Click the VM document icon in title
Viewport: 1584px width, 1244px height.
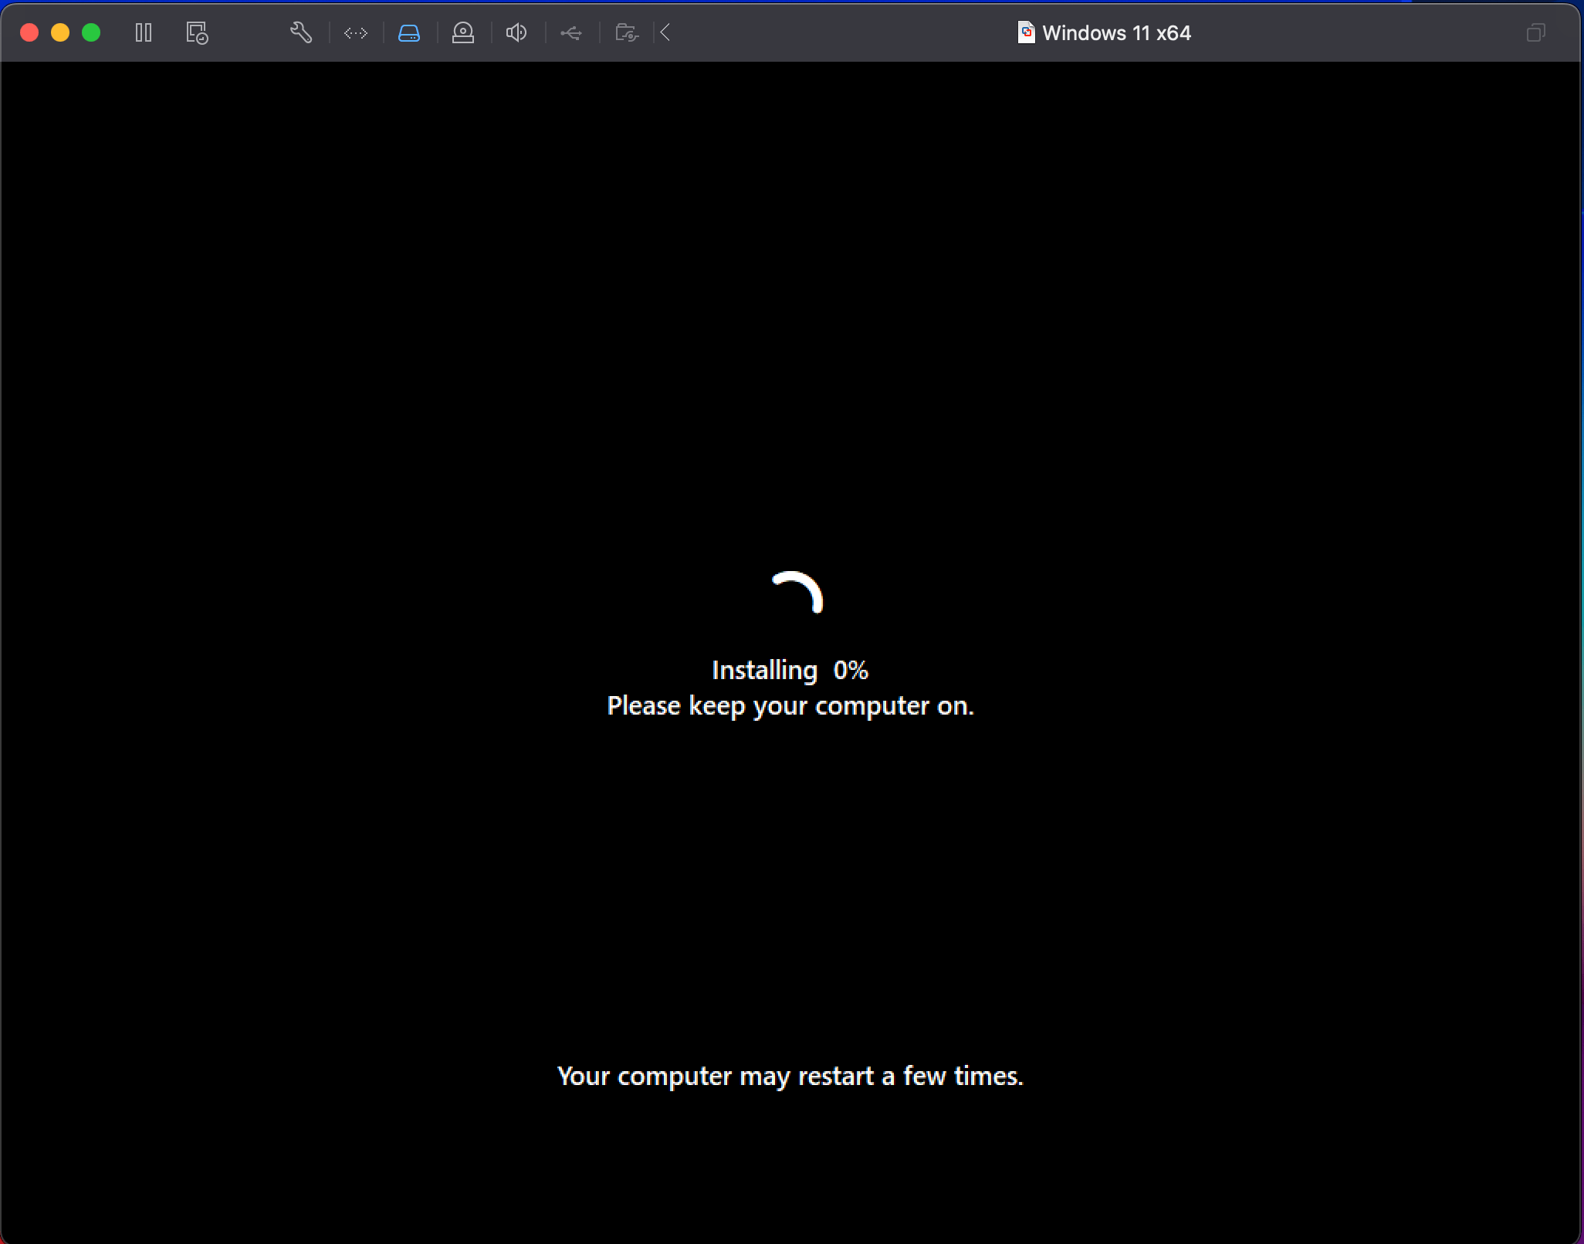click(x=1026, y=32)
